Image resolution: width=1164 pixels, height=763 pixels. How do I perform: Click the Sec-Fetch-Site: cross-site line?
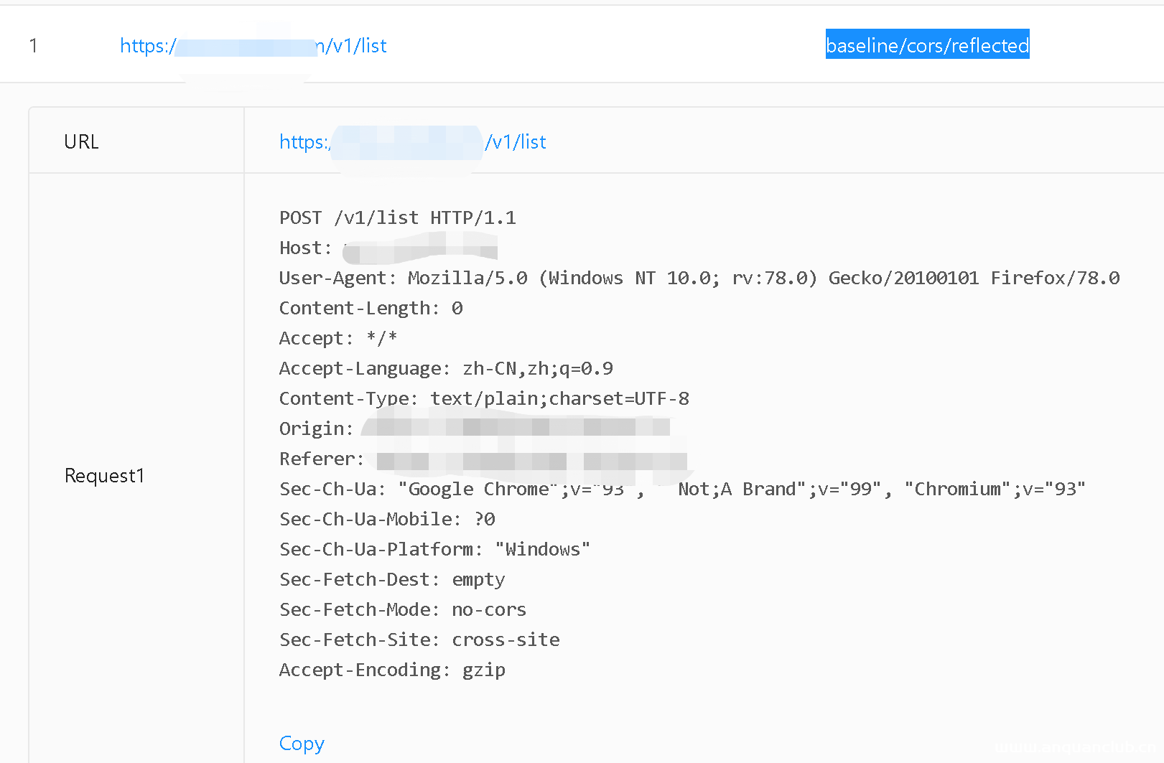[419, 640]
